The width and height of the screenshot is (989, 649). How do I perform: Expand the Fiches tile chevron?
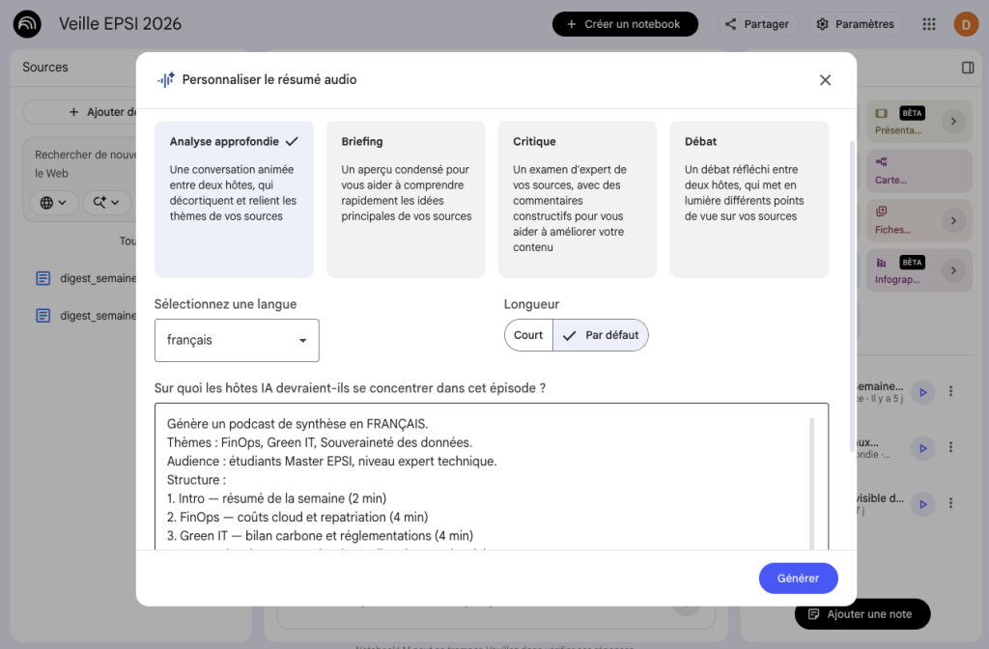point(953,221)
